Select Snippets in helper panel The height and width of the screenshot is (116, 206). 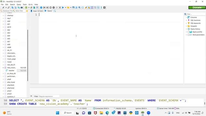tap(194, 26)
